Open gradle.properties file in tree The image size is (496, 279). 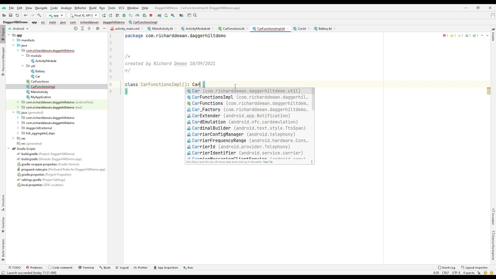33,175
